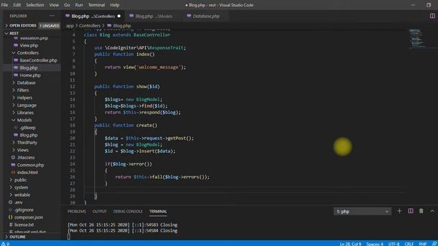Click the split editor icon
Viewport: 438px width, 246px height.
432,16
